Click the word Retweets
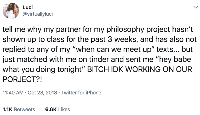 point(24,109)
